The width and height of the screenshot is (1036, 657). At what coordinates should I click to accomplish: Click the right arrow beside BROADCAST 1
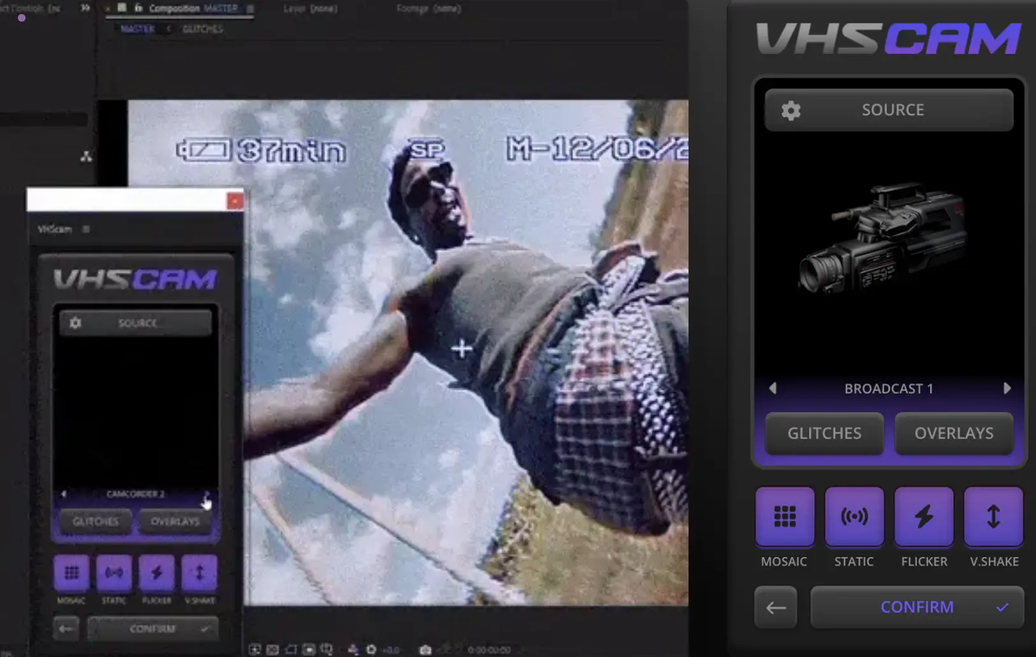pos(1007,388)
